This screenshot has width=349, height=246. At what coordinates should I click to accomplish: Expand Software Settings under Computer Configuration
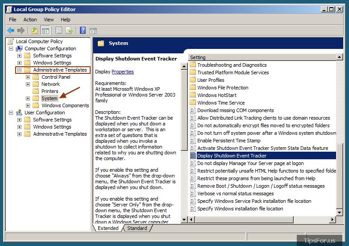[19, 56]
